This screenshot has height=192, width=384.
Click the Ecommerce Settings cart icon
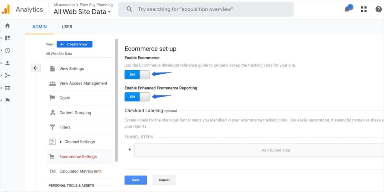(52, 157)
